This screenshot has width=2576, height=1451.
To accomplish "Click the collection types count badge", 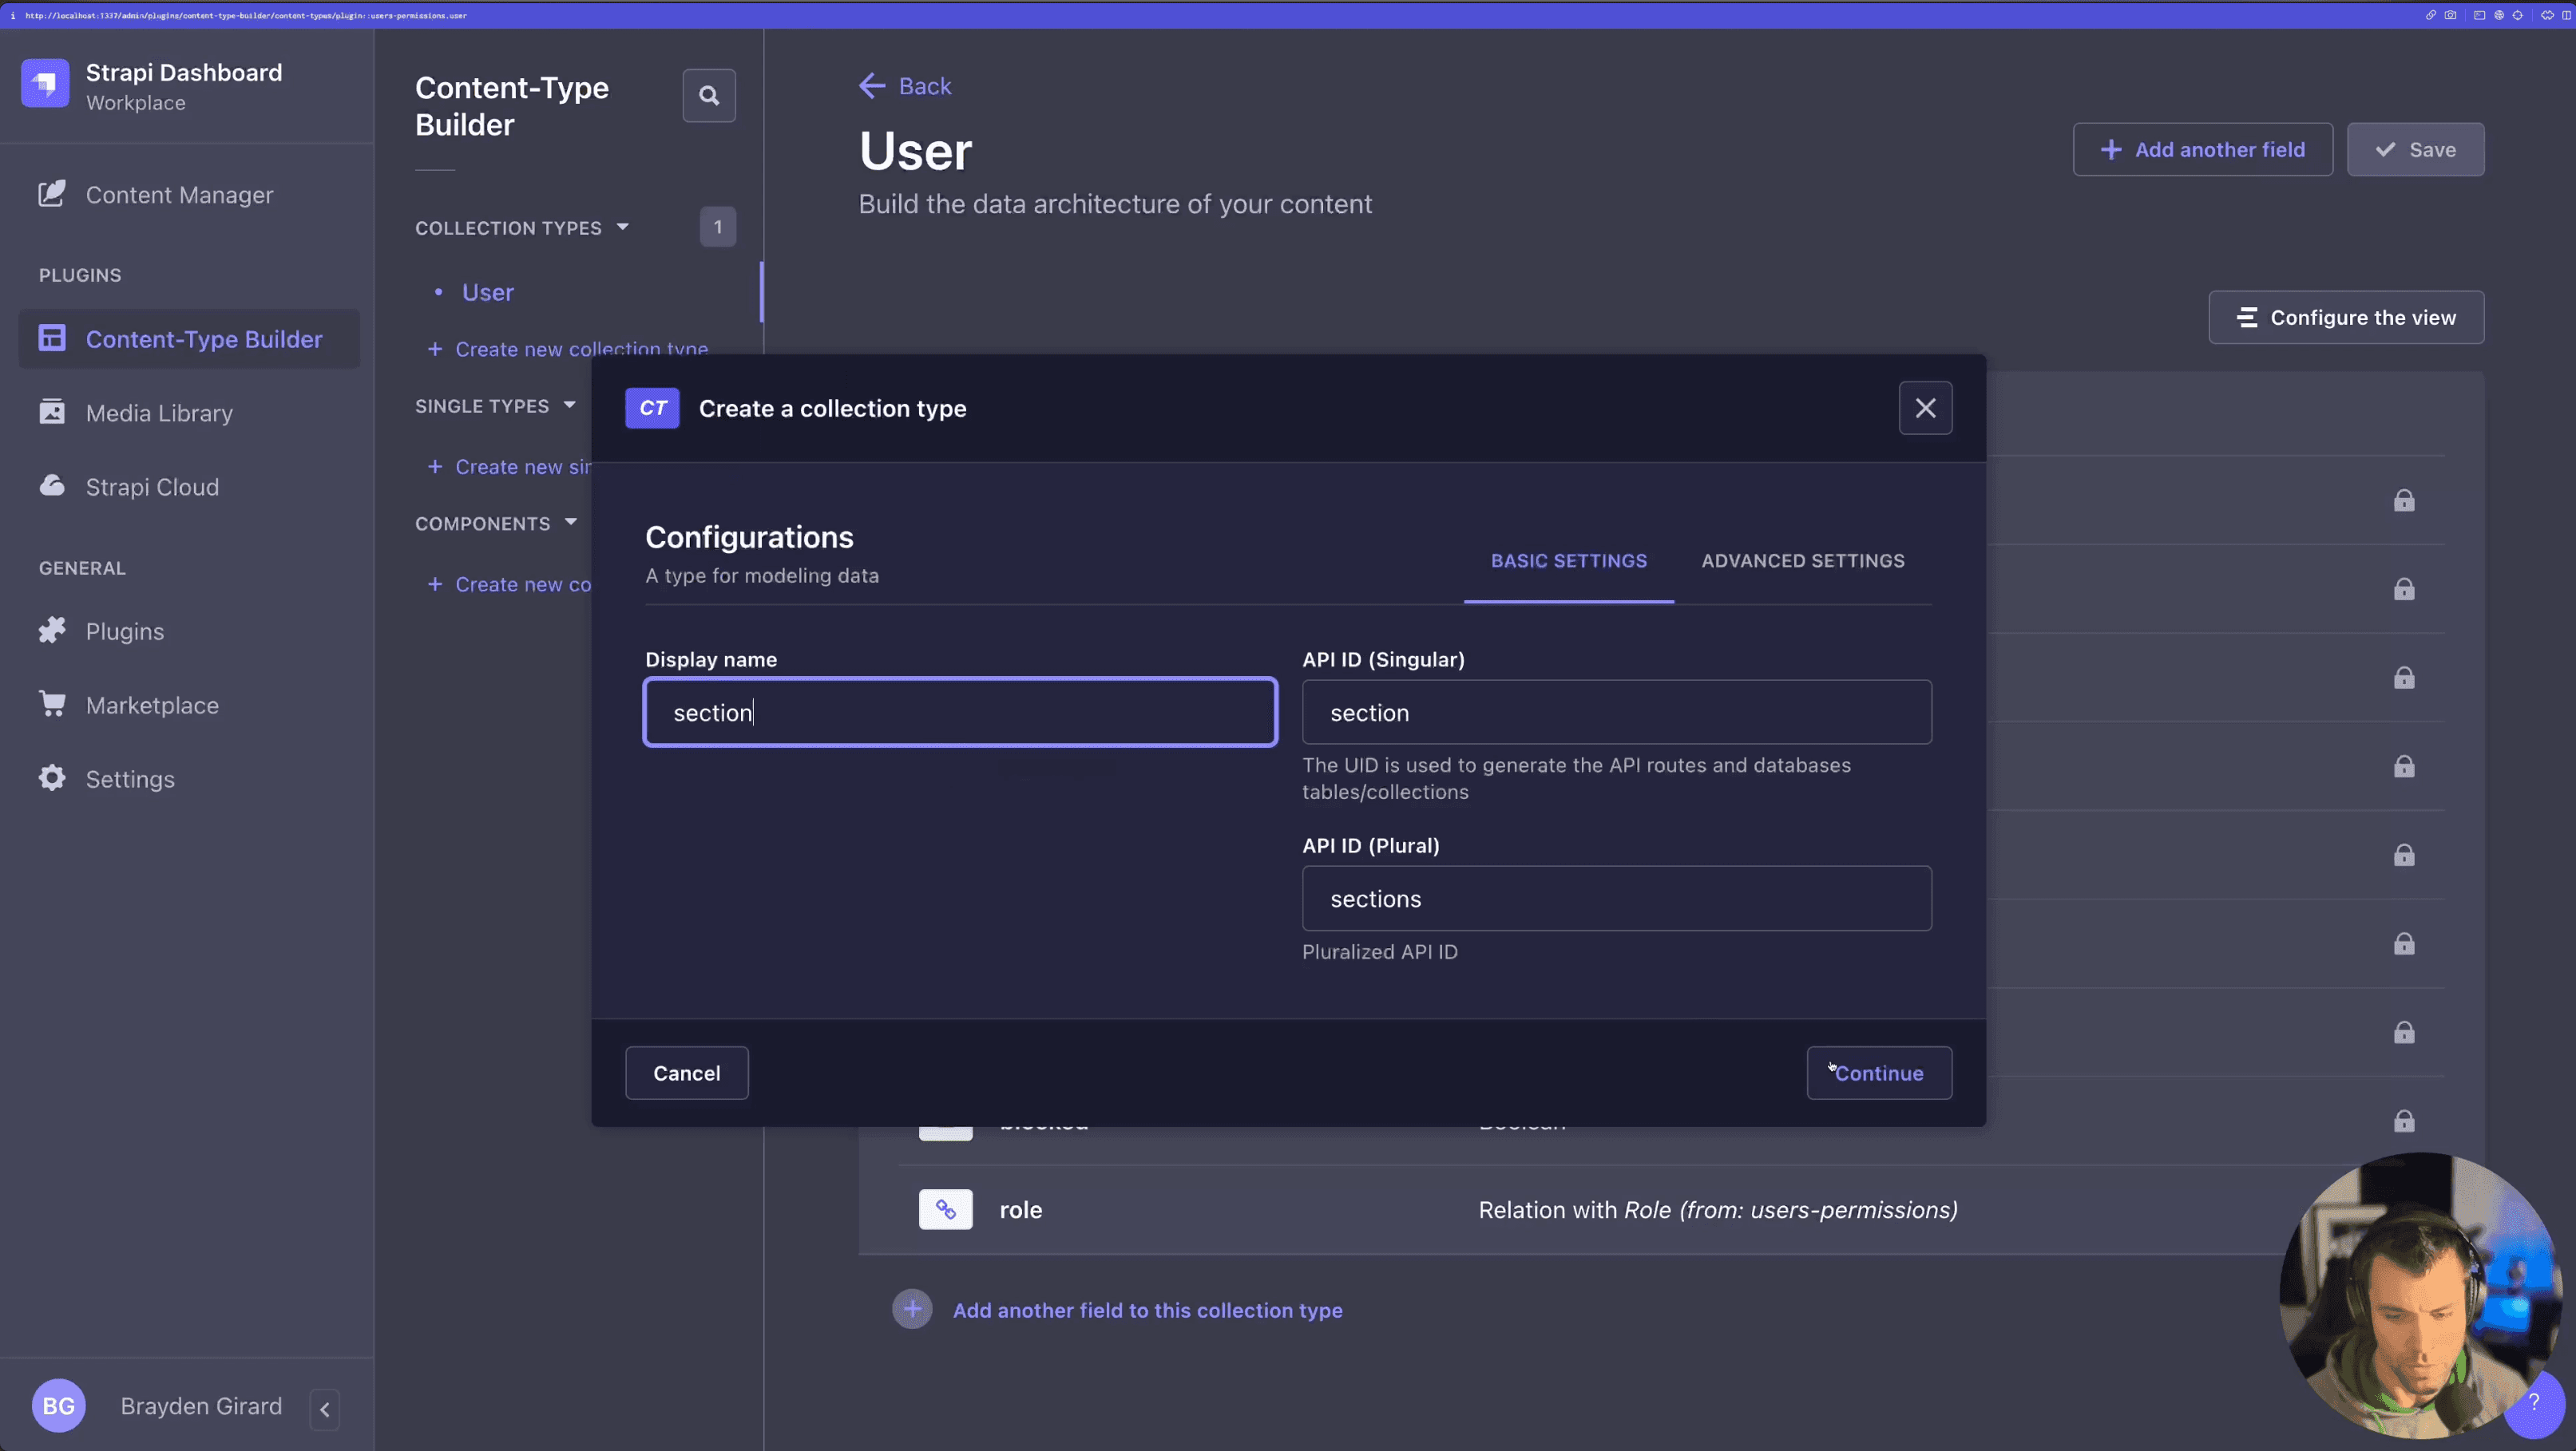I will coord(717,227).
